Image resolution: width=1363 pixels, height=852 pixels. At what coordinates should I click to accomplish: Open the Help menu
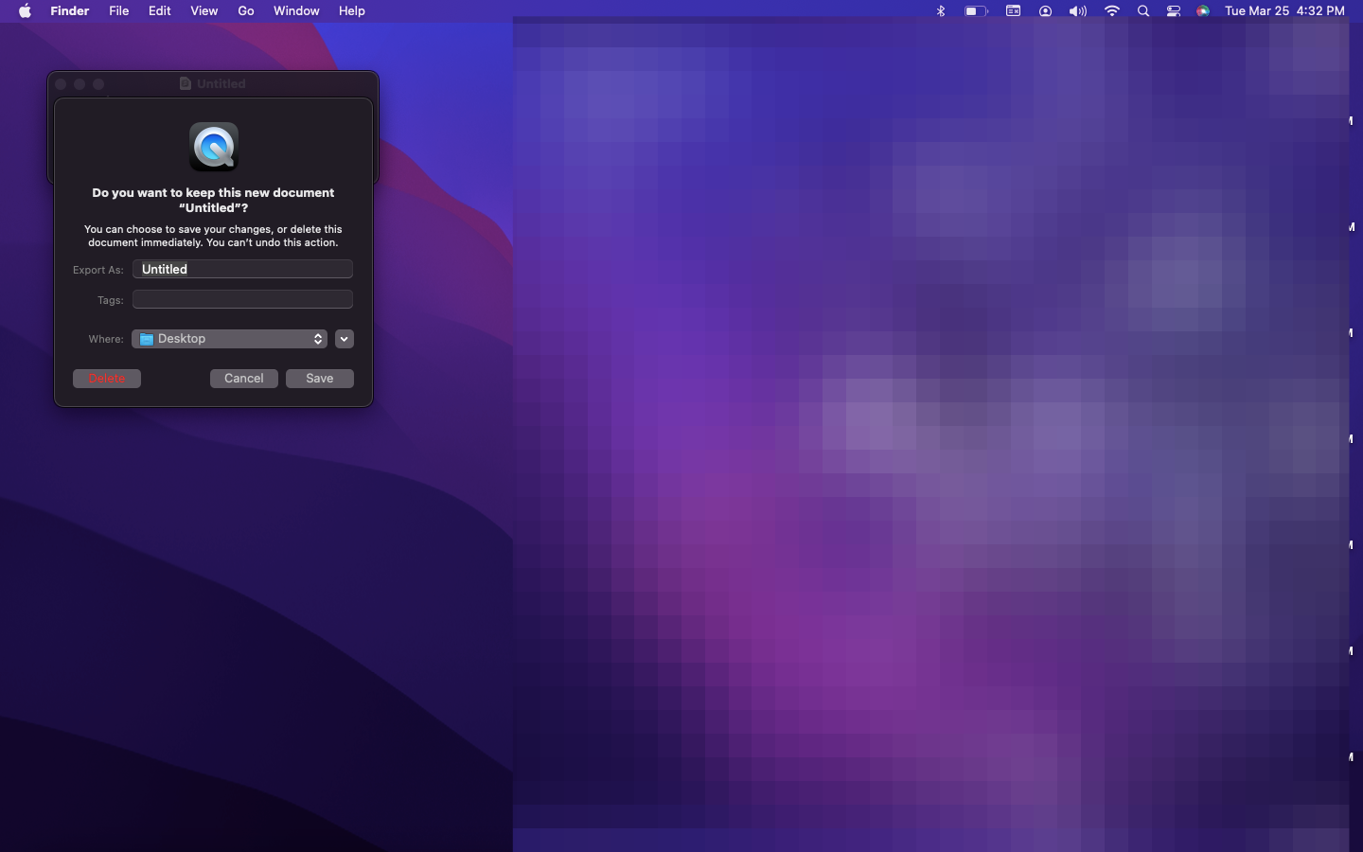(x=352, y=11)
